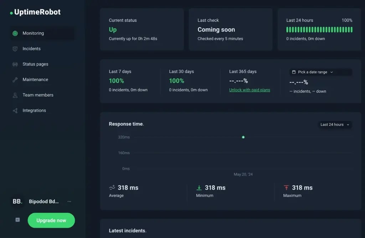Click the Incidents shield icon
Viewport: 365px width, 238px height.
[15, 49]
